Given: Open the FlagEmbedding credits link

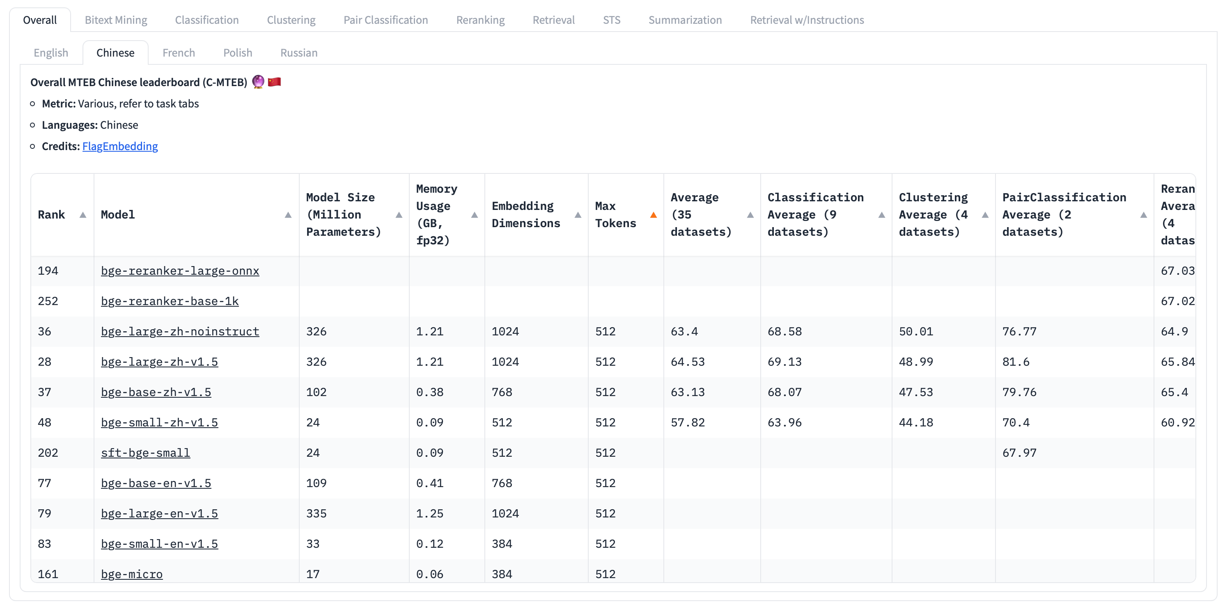Looking at the screenshot, I should pos(120,146).
